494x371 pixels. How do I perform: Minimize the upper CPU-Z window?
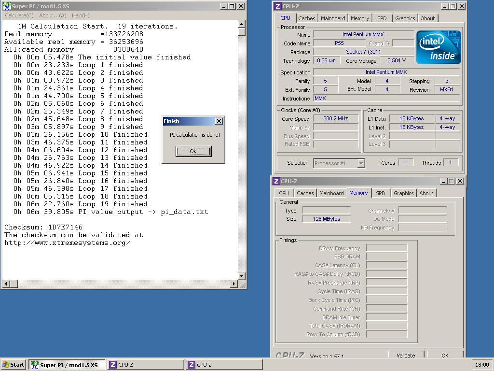click(445, 6)
